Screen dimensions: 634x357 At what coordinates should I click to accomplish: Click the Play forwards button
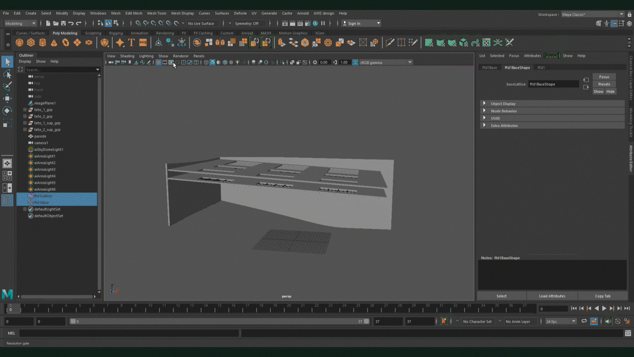point(604,309)
